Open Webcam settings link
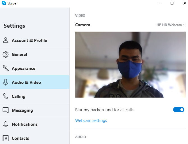This screenshot has height=144, width=188. click(x=91, y=121)
